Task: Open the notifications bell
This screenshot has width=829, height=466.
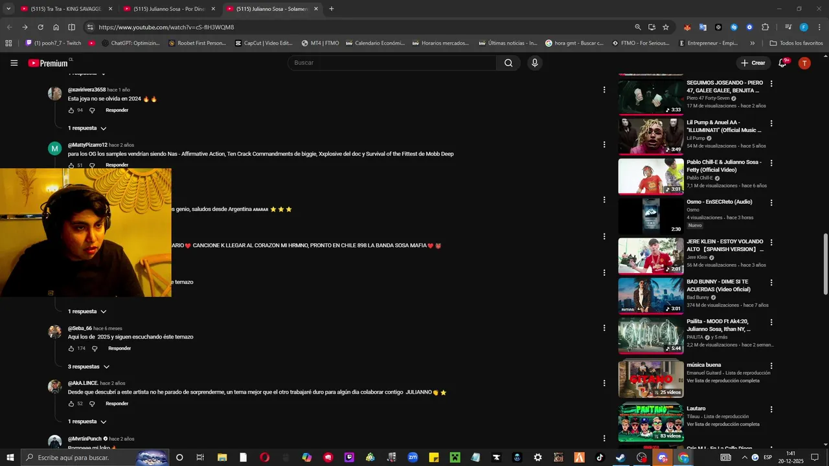Action: pos(782,63)
